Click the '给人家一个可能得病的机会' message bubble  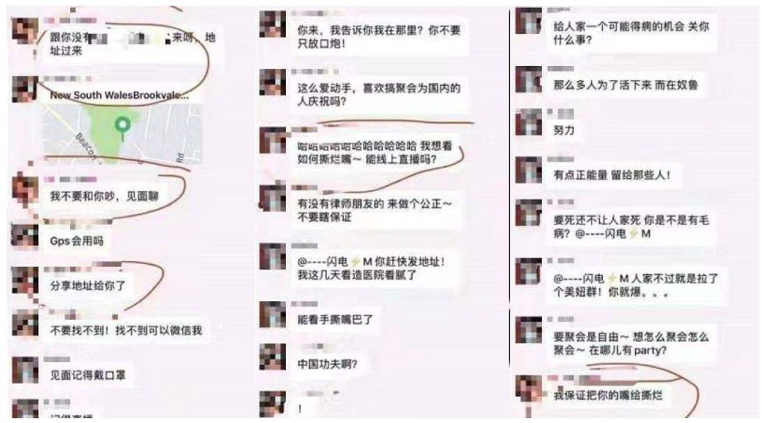click(631, 33)
